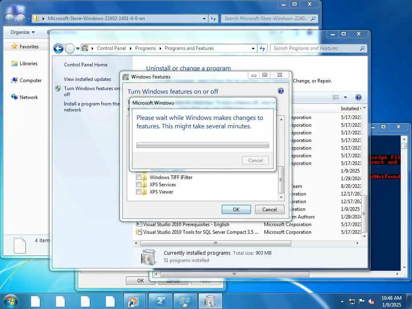The image size is (412, 309).
Task: Select Favorites in Explorer navigation pane
Action: [x=29, y=47]
